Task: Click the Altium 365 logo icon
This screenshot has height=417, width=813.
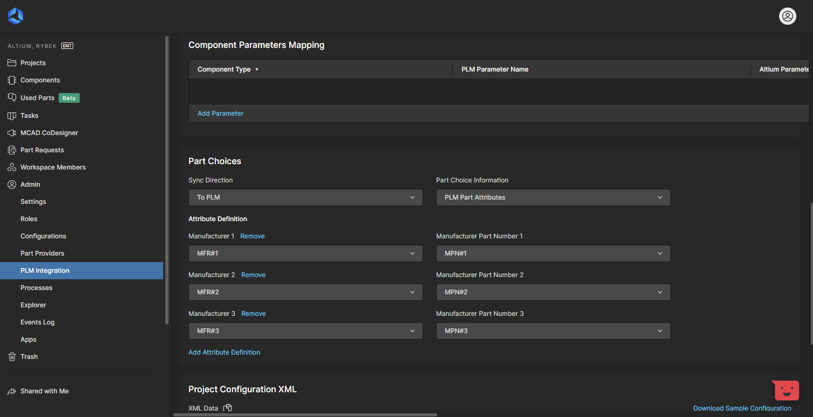Action: 16,16
